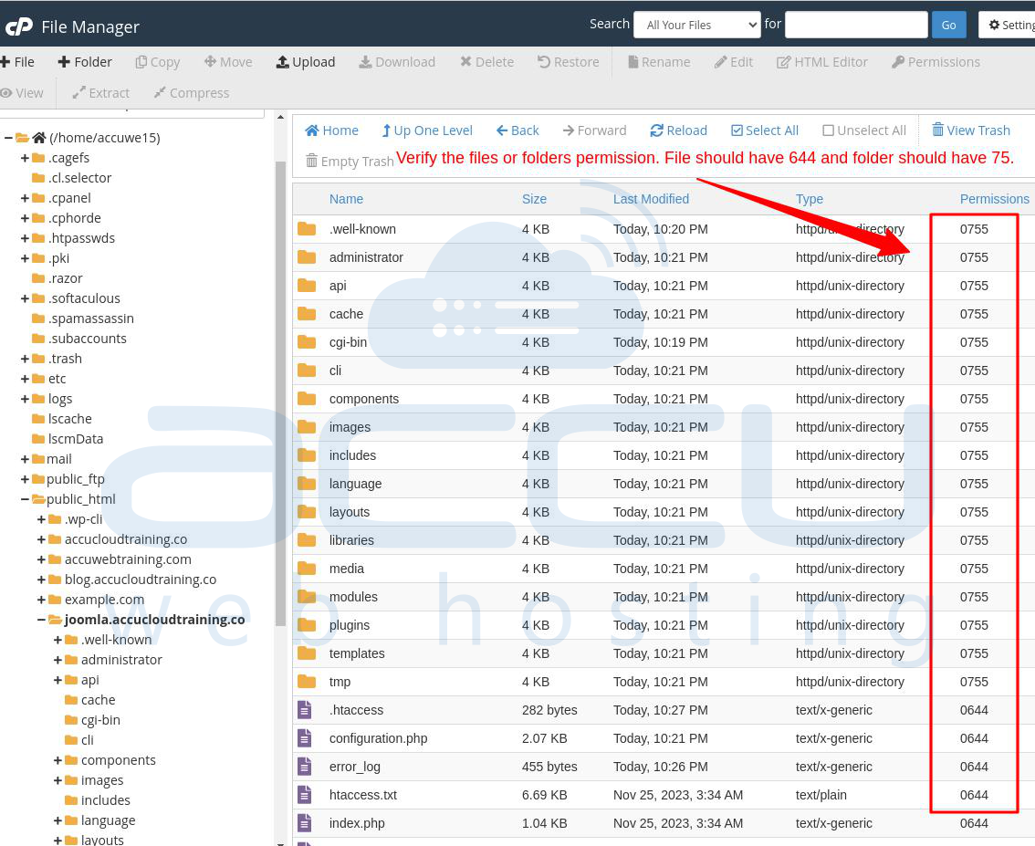Sort by the Size column header
This screenshot has width=1035, height=846.
coord(534,199)
